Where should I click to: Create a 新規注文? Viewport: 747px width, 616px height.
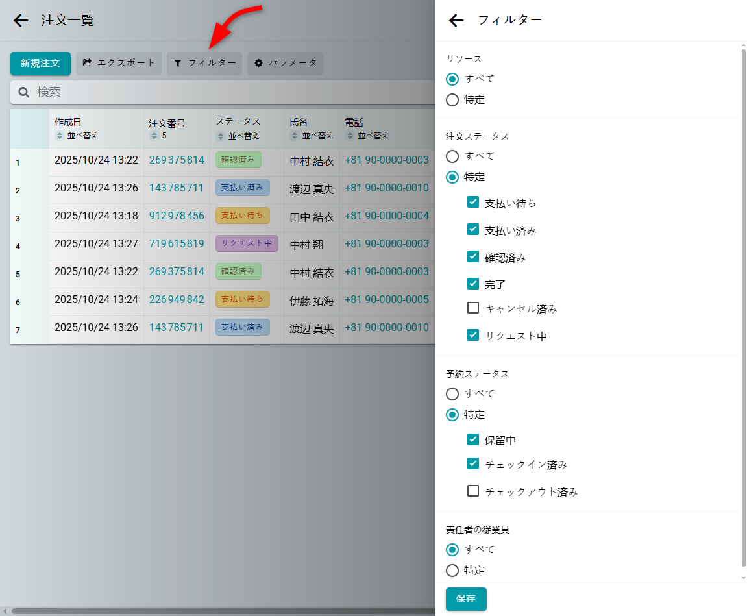point(40,64)
